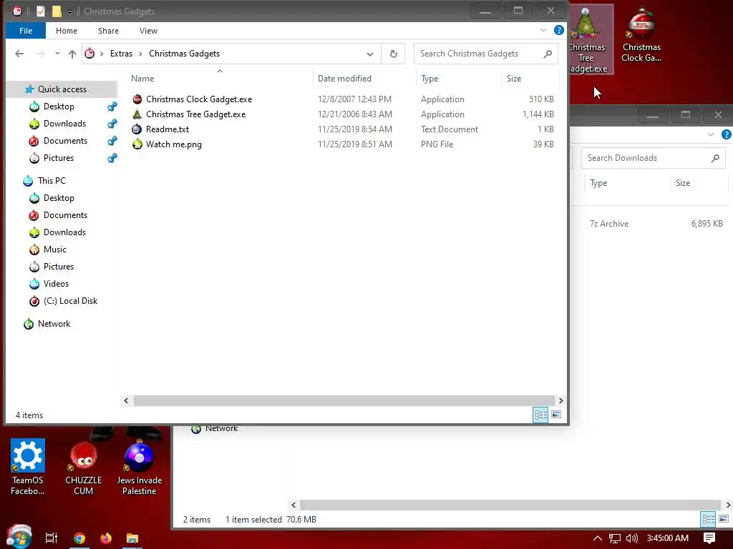Open Desktop under Quick access
The width and height of the screenshot is (733, 549).
pos(59,107)
